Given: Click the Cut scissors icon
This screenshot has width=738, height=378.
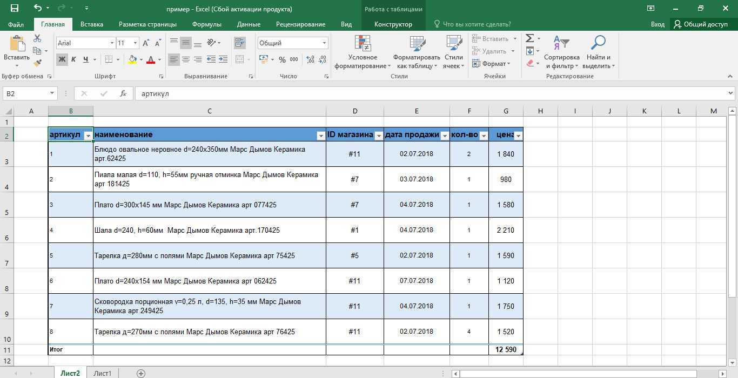Looking at the screenshot, I should [x=37, y=38].
